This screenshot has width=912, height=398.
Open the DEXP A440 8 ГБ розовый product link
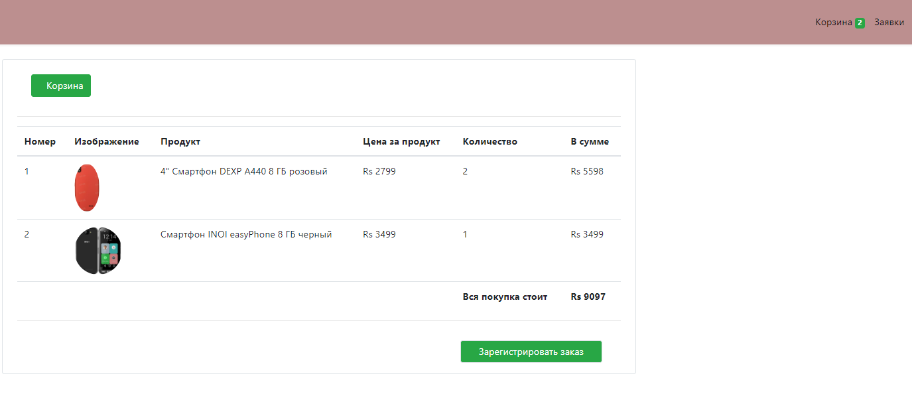coord(243,171)
